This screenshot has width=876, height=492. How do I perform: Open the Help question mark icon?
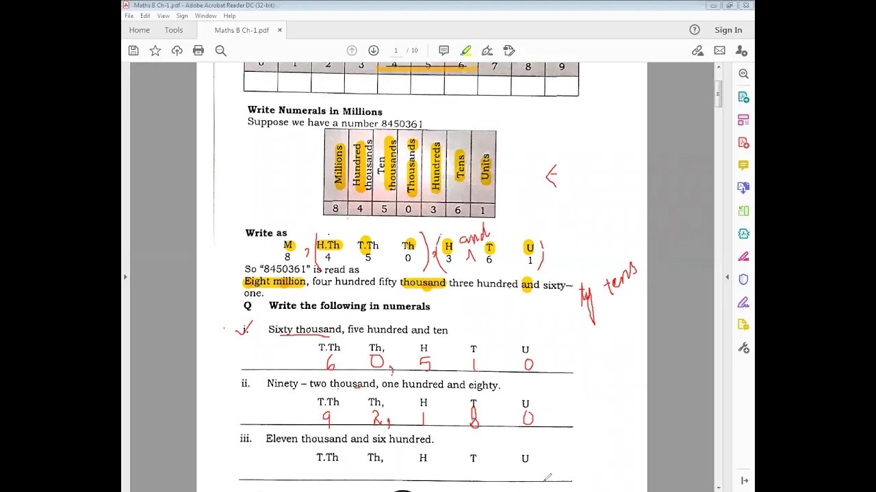[x=695, y=30]
